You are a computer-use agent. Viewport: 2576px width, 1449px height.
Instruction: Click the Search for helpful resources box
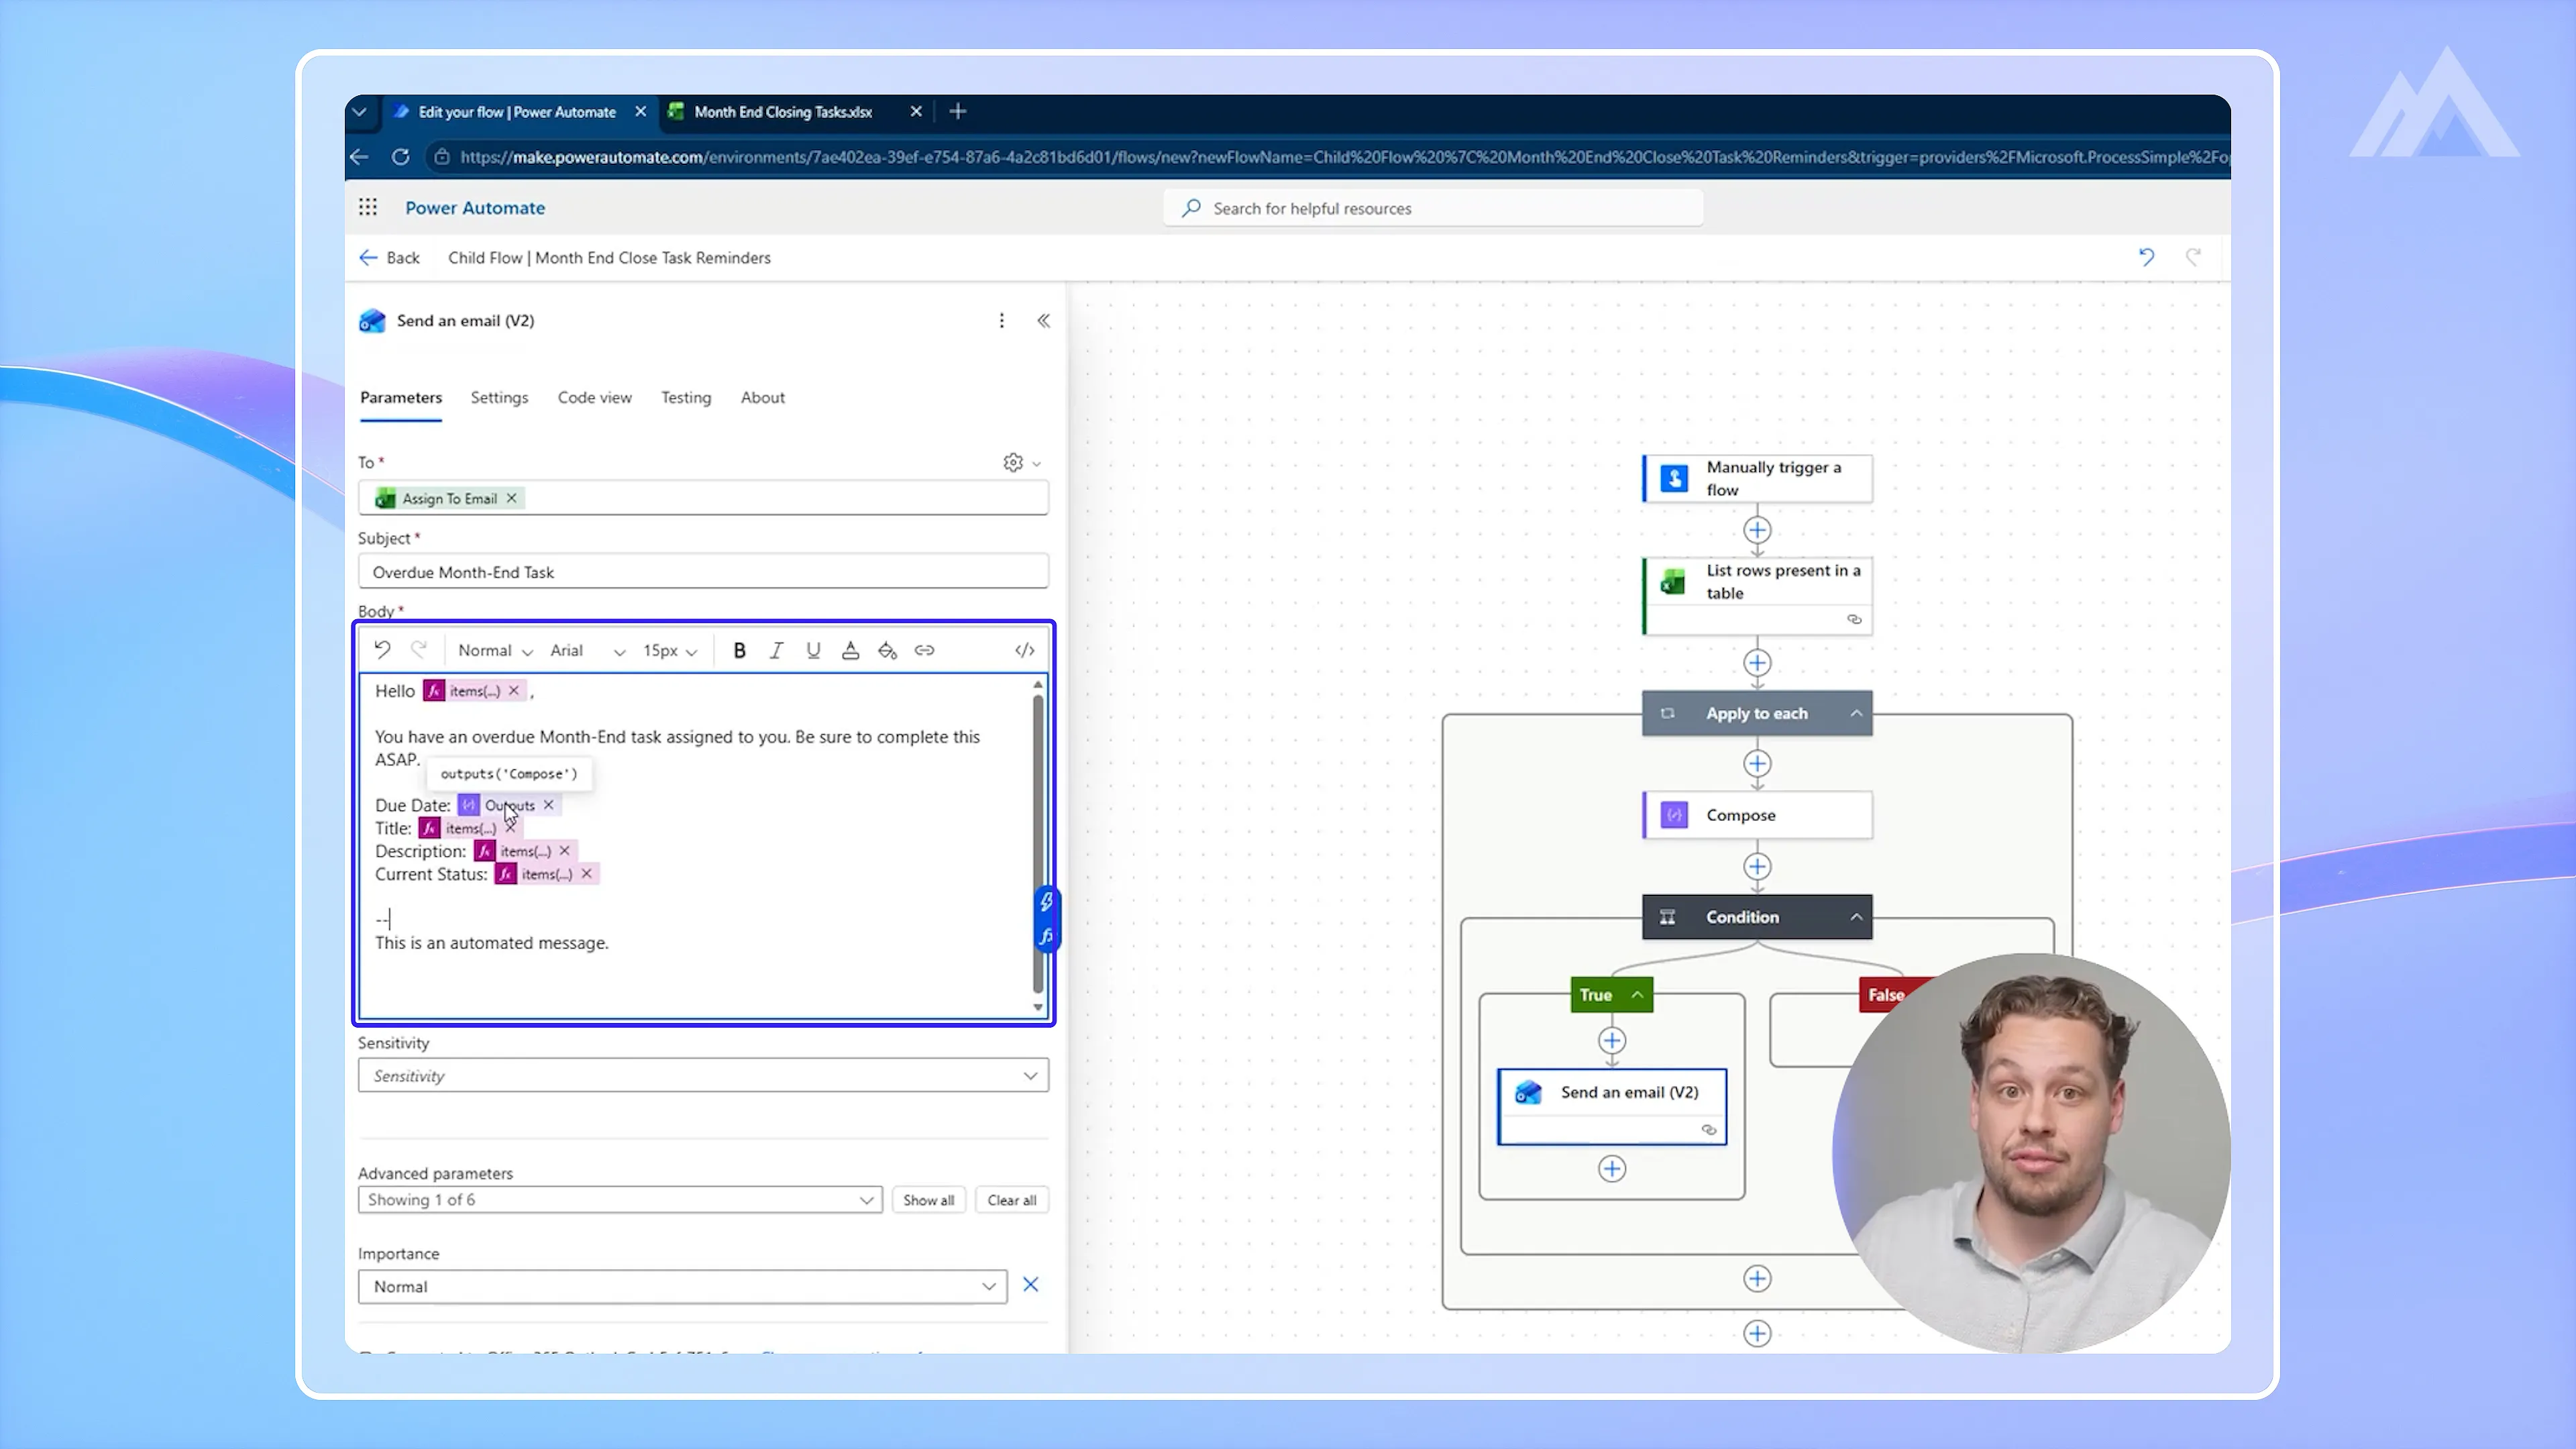pos(1433,208)
